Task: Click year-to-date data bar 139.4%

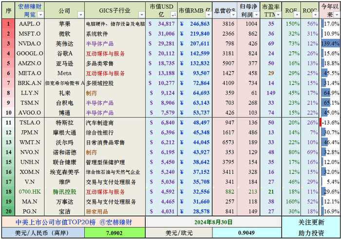Action: 330,43
